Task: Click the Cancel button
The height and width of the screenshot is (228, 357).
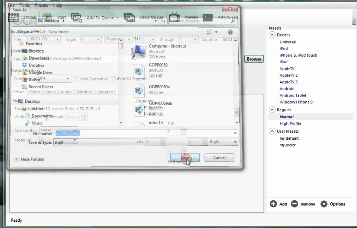Action: click(x=219, y=158)
